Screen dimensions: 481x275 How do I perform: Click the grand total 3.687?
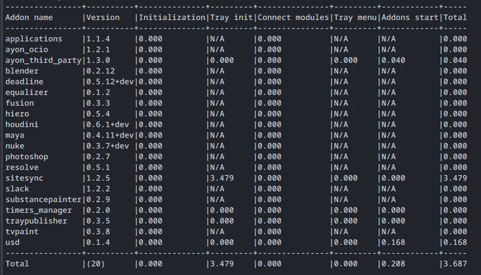(455, 264)
